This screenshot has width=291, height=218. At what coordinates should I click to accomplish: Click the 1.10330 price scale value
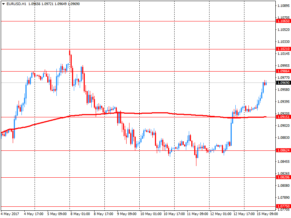pos(284,42)
